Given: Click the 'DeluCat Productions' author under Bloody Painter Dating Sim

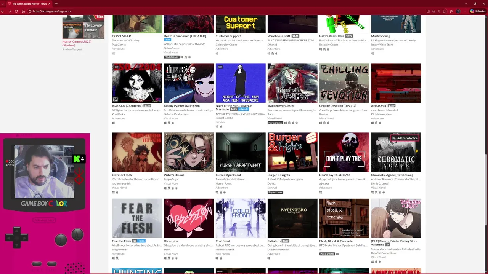Looking at the screenshot, I should coord(176,114).
